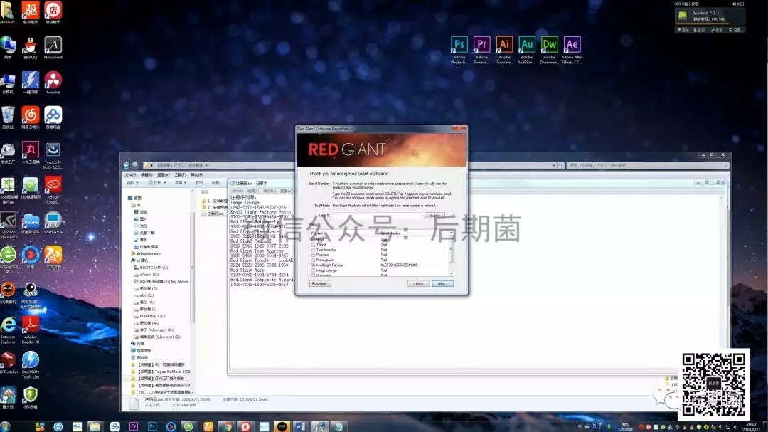Click the system tray clock

752,426
